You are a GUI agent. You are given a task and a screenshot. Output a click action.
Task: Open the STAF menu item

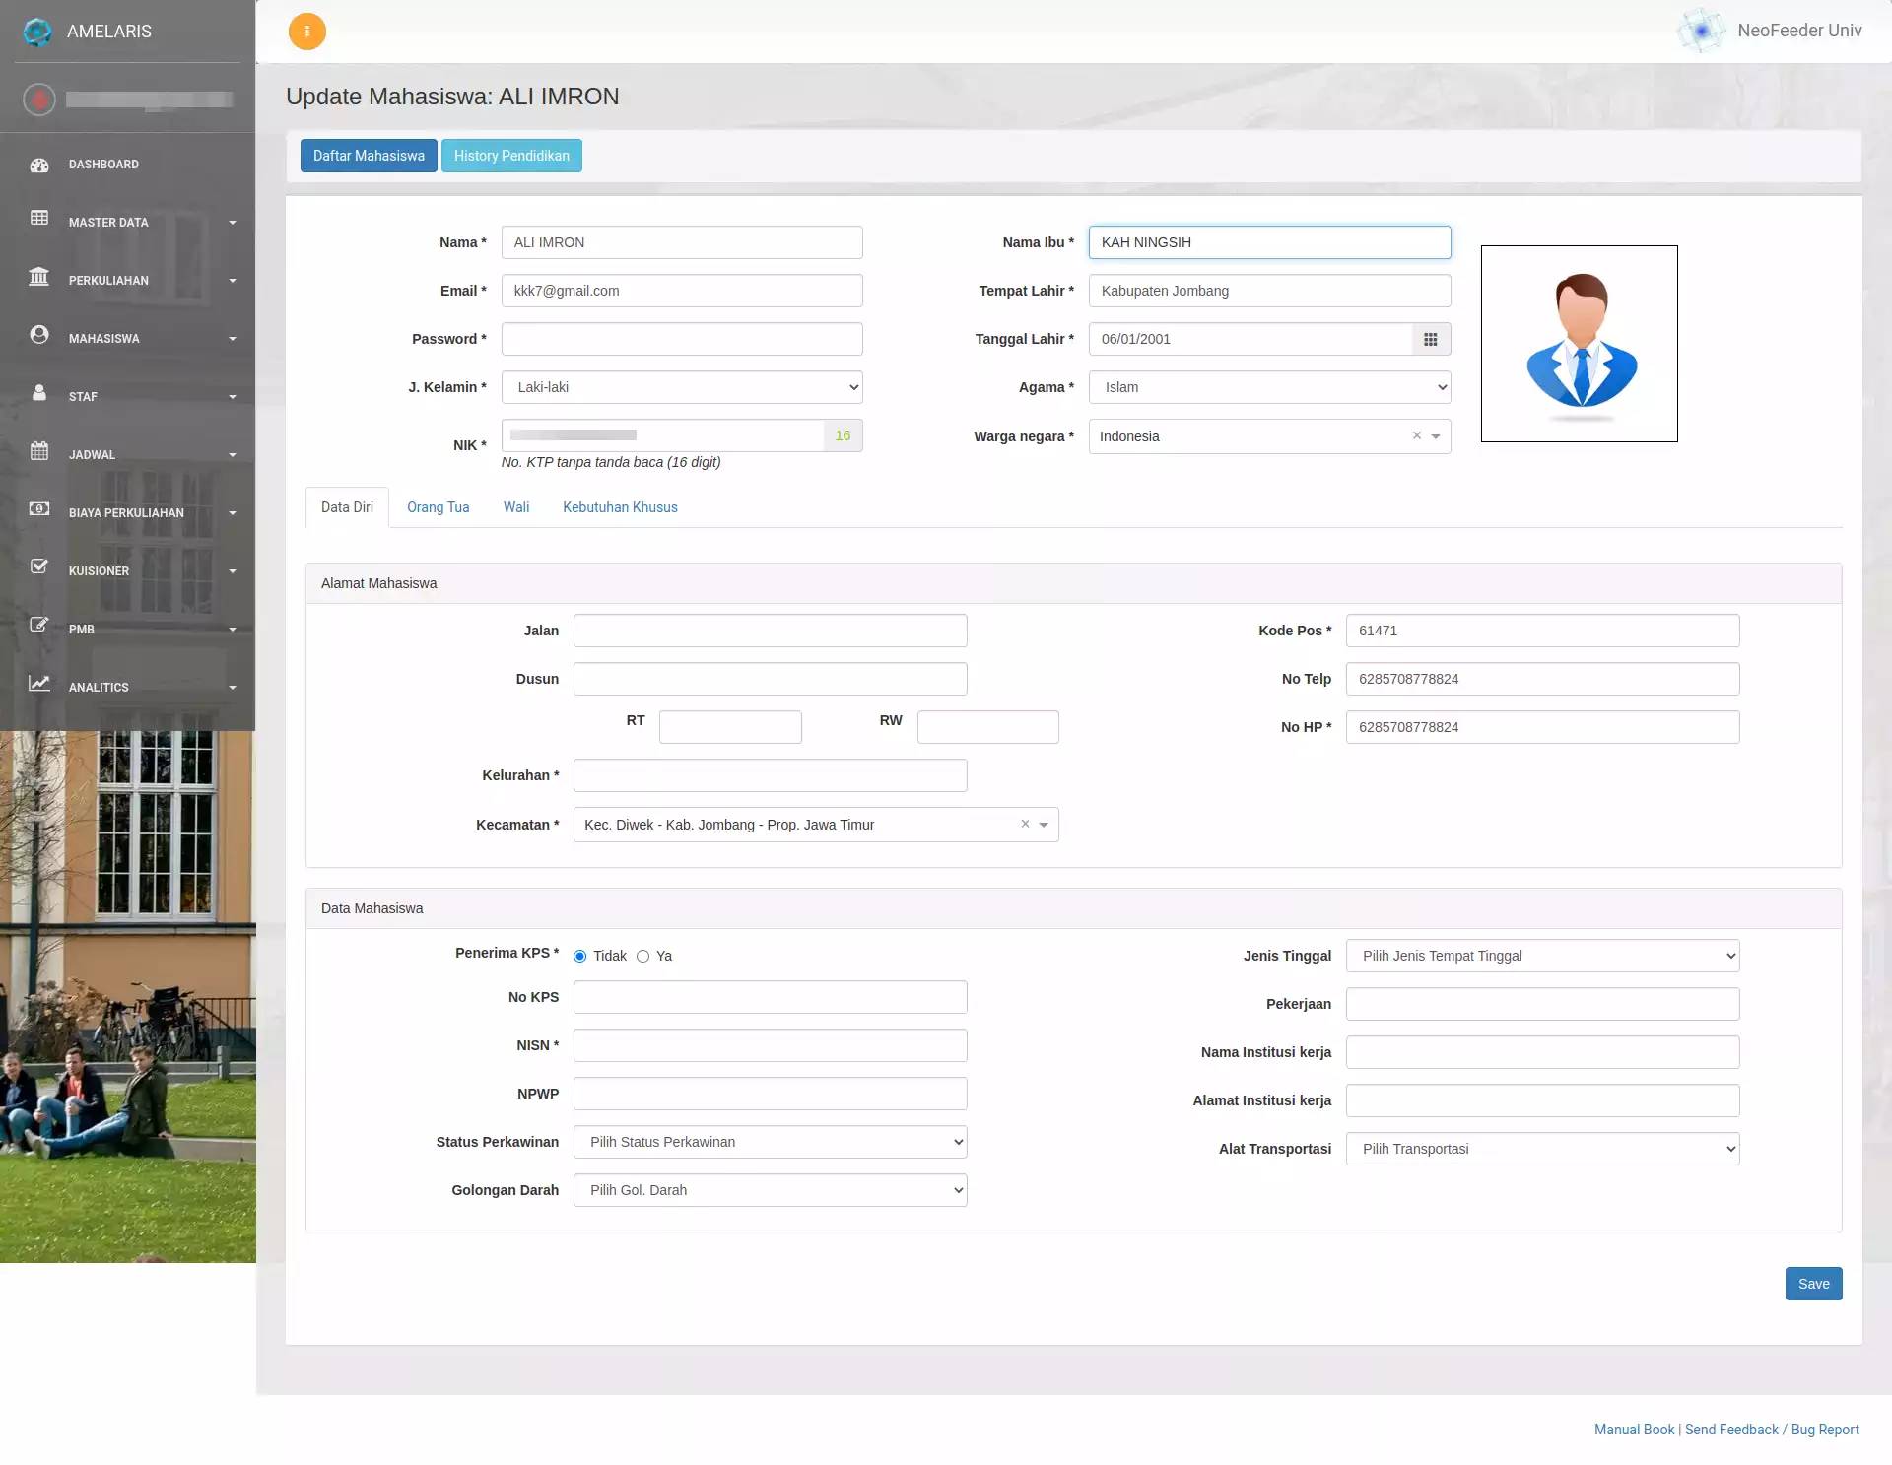128,397
